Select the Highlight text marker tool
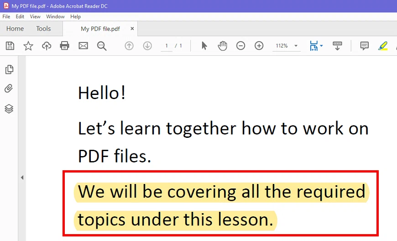397x241 pixels. [383, 46]
